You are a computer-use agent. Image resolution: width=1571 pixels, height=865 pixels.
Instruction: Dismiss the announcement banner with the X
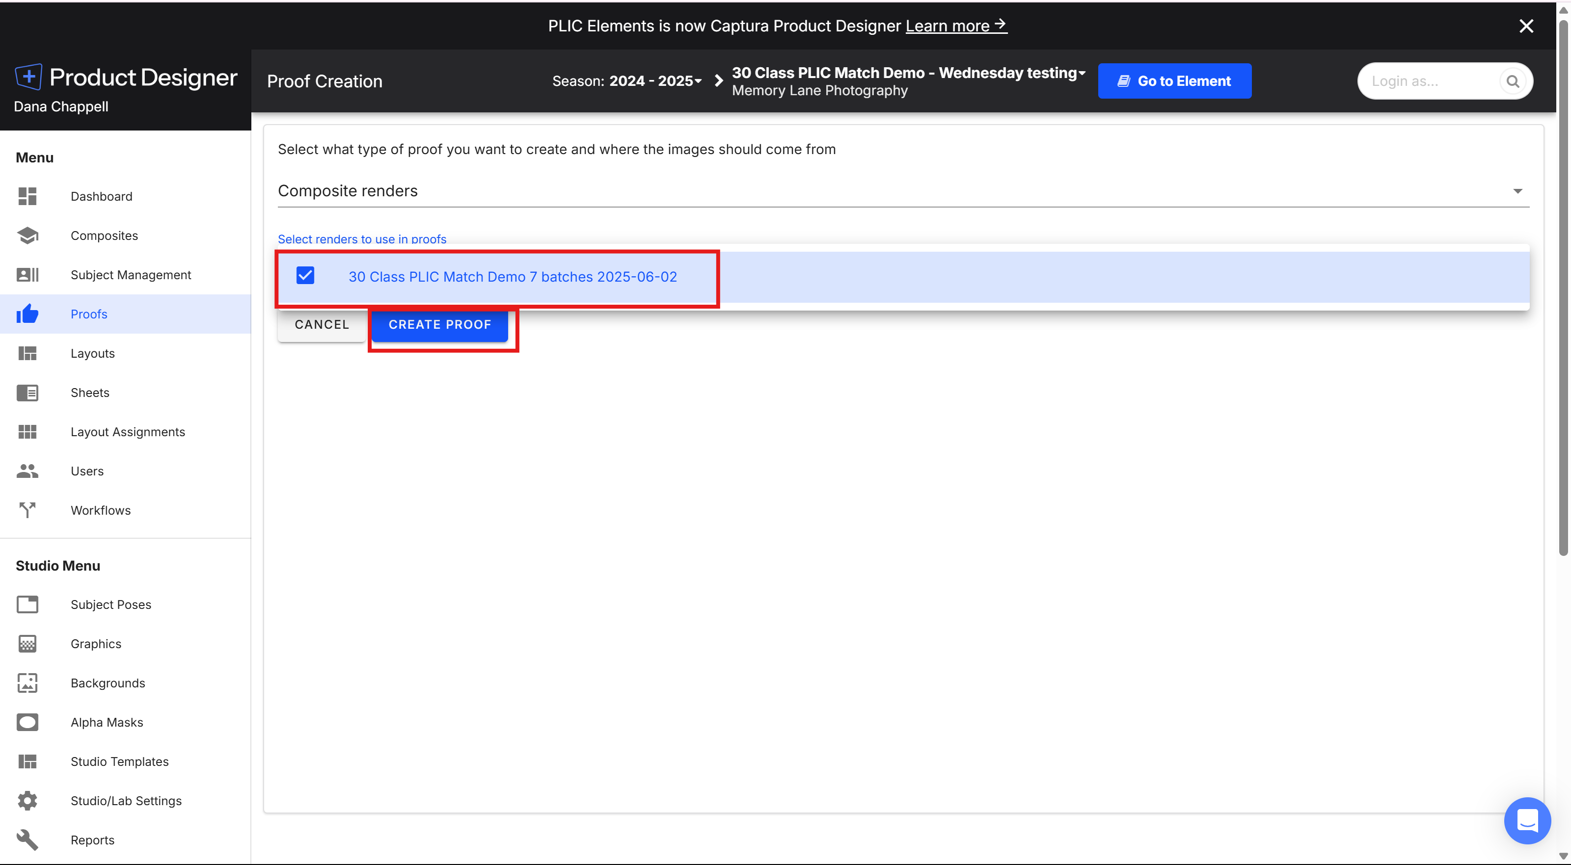(1526, 26)
